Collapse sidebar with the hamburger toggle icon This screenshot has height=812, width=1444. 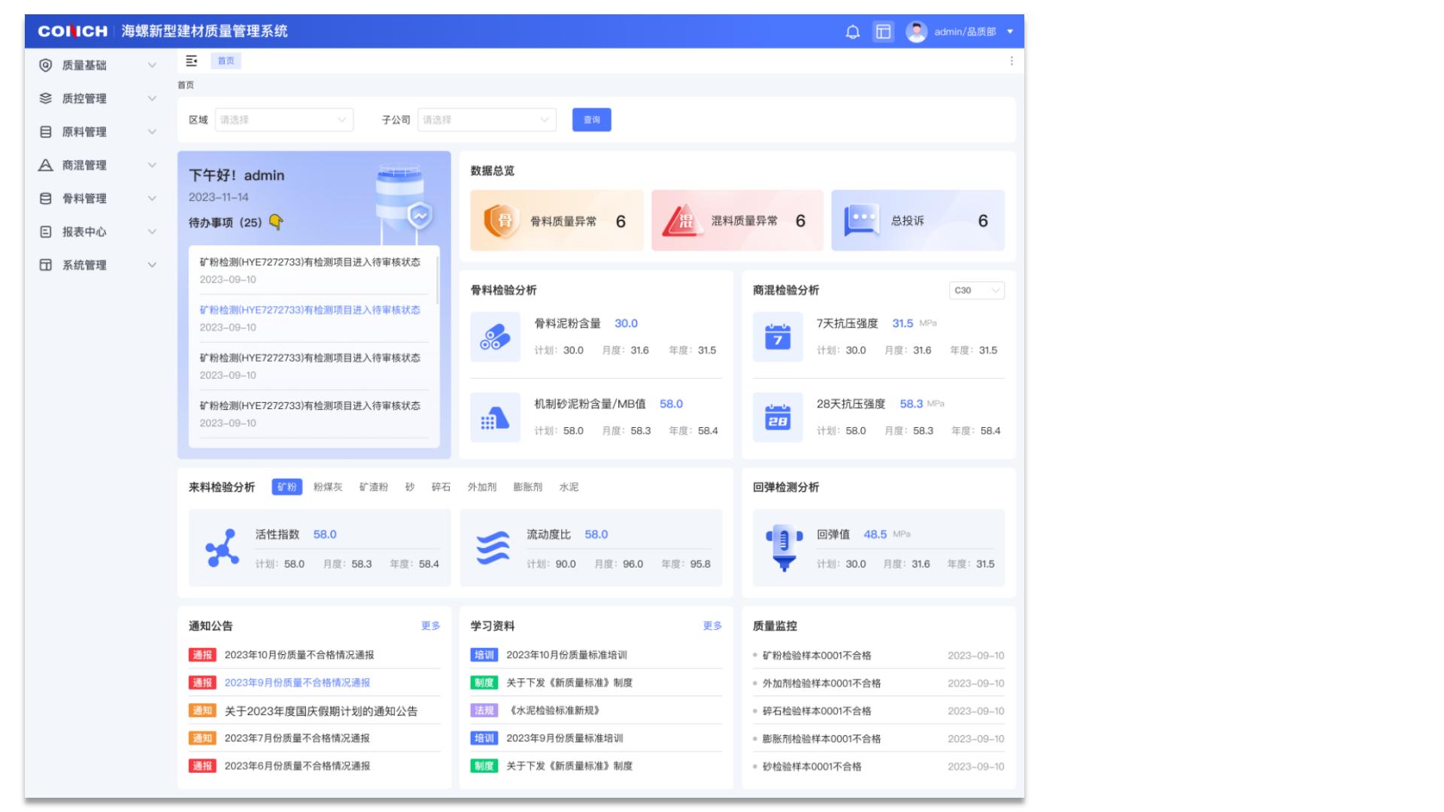[192, 61]
